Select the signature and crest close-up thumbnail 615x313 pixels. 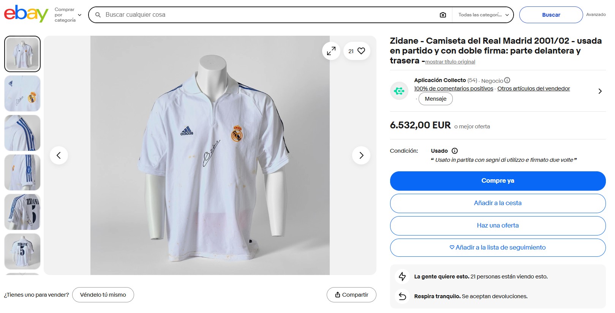point(22,93)
